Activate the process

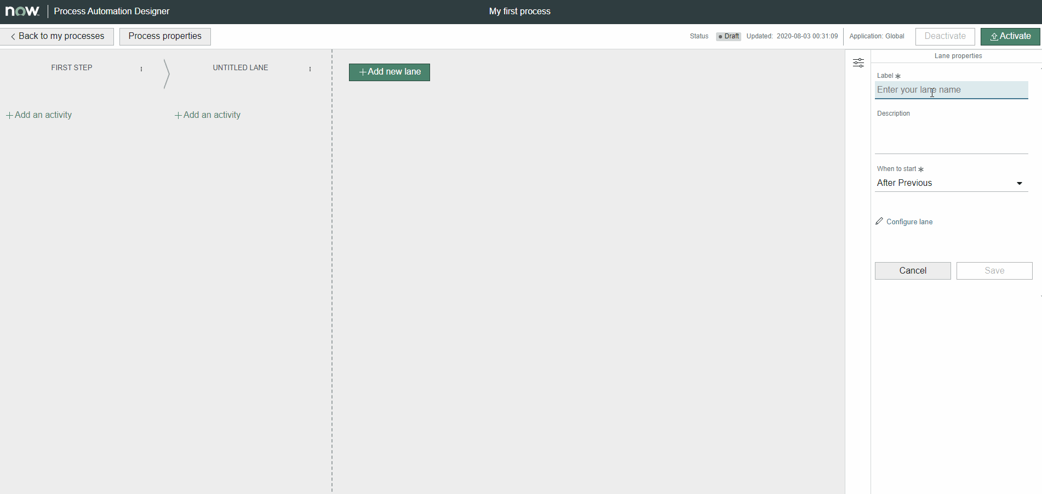pos(1010,36)
